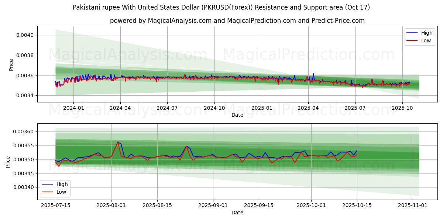Click the blue High line in top legend
The image size is (443, 221).
412,33
